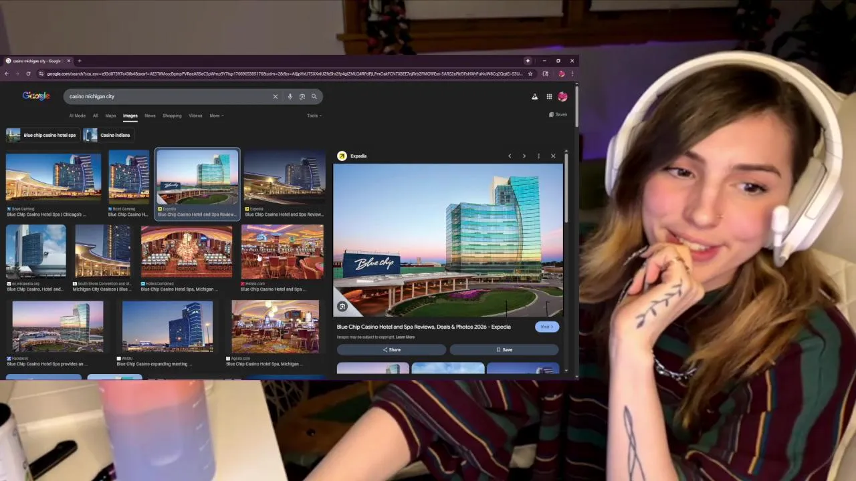
Task: Open the en.wikipedia.org casino tower thumbnail
Action: (36, 251)
